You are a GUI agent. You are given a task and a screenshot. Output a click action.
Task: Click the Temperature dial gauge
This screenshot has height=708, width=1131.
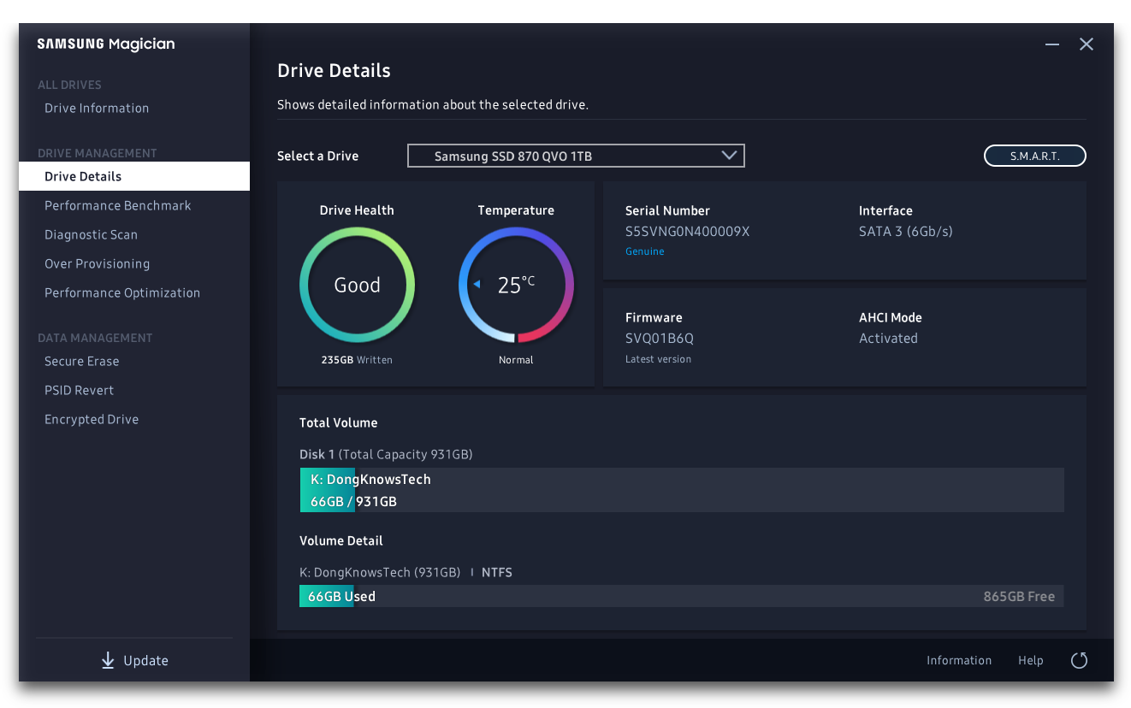[x=516, y=286]
